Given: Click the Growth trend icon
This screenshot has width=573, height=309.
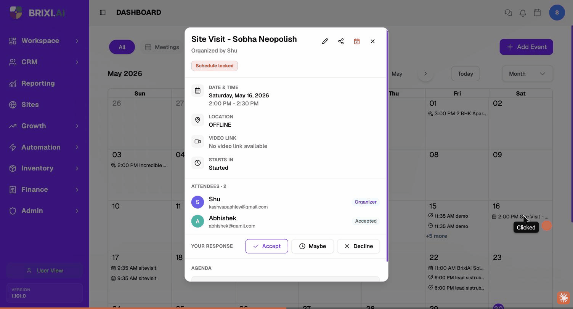Looking at the screenshot, I should point(13,126).
